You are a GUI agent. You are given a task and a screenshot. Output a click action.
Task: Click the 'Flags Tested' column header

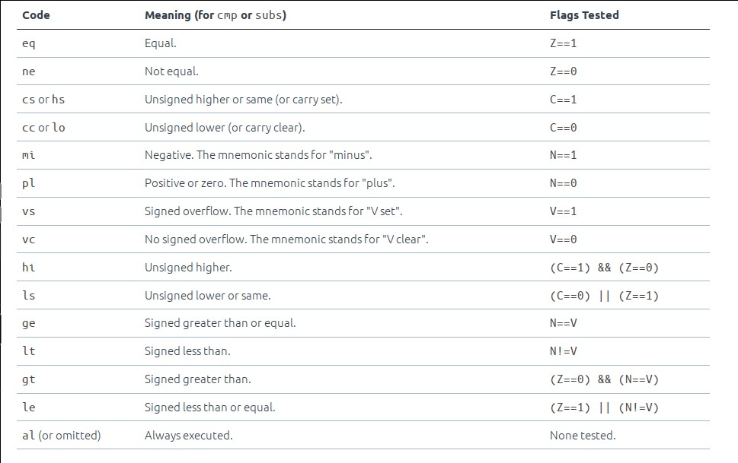[x=584, y=15]
